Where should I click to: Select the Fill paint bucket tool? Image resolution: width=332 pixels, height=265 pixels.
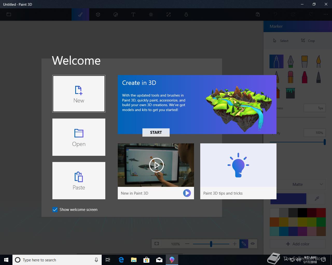(x=290, y=93)
